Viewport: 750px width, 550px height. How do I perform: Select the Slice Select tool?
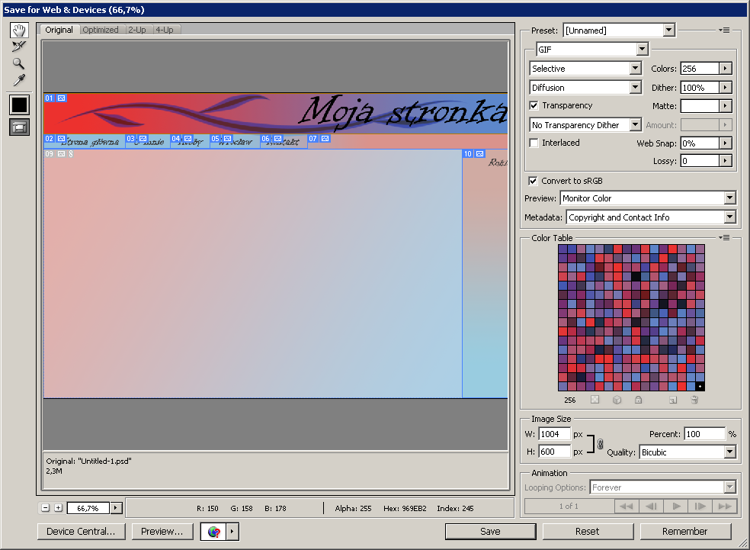coord(19,47)
